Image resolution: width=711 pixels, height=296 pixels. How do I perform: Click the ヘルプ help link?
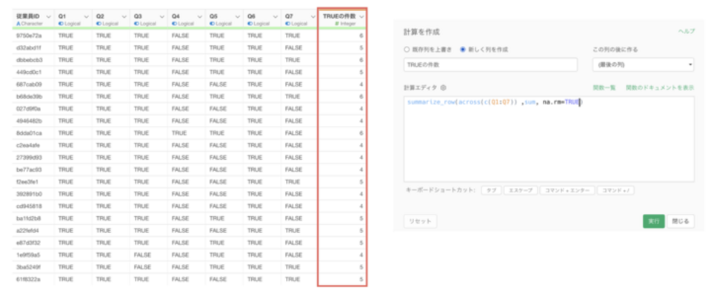point(687,32)
